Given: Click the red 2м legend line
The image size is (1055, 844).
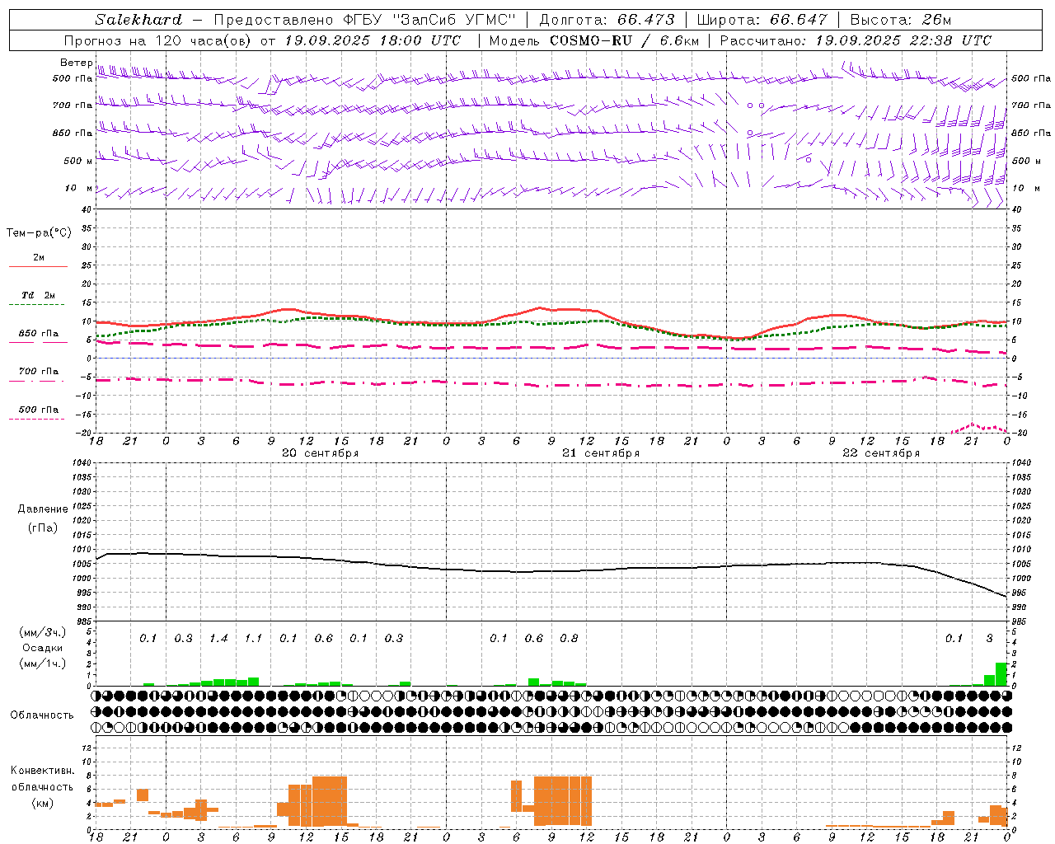Looking at the screenshot, I should pyautogui.click(x=38, y=266).
